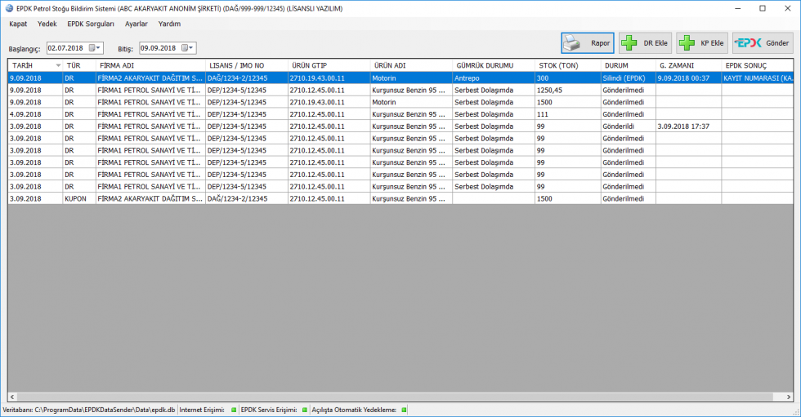Open the Yedek menu
This screenshot has width=801, height=417.
tap(47, 24)
